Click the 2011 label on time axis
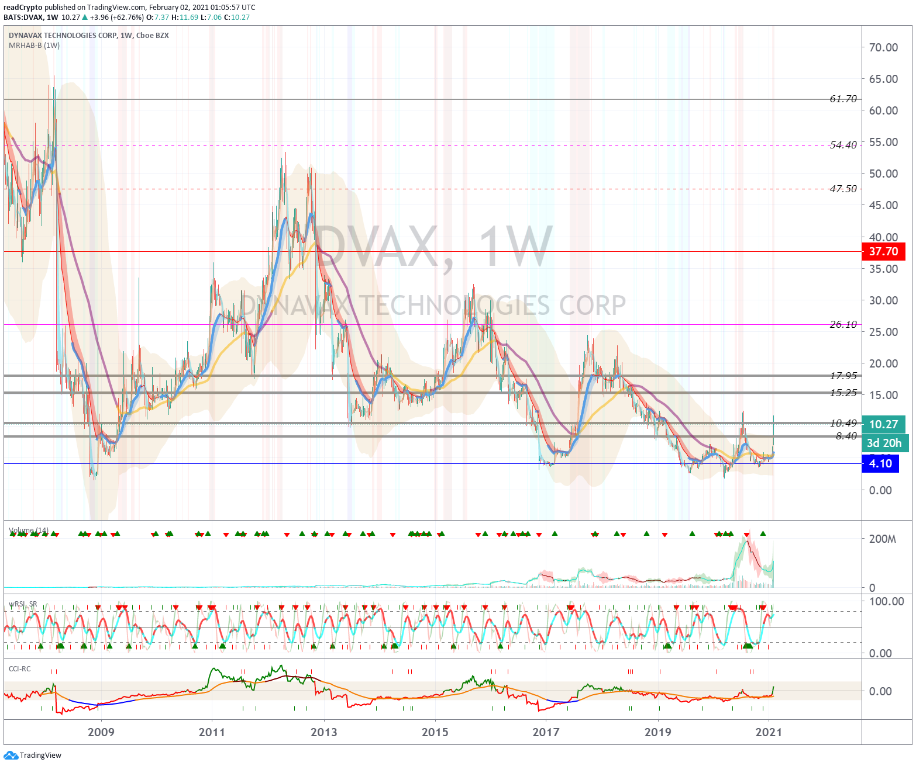This screenshot has height=766, width=916. tap(212, 732)
